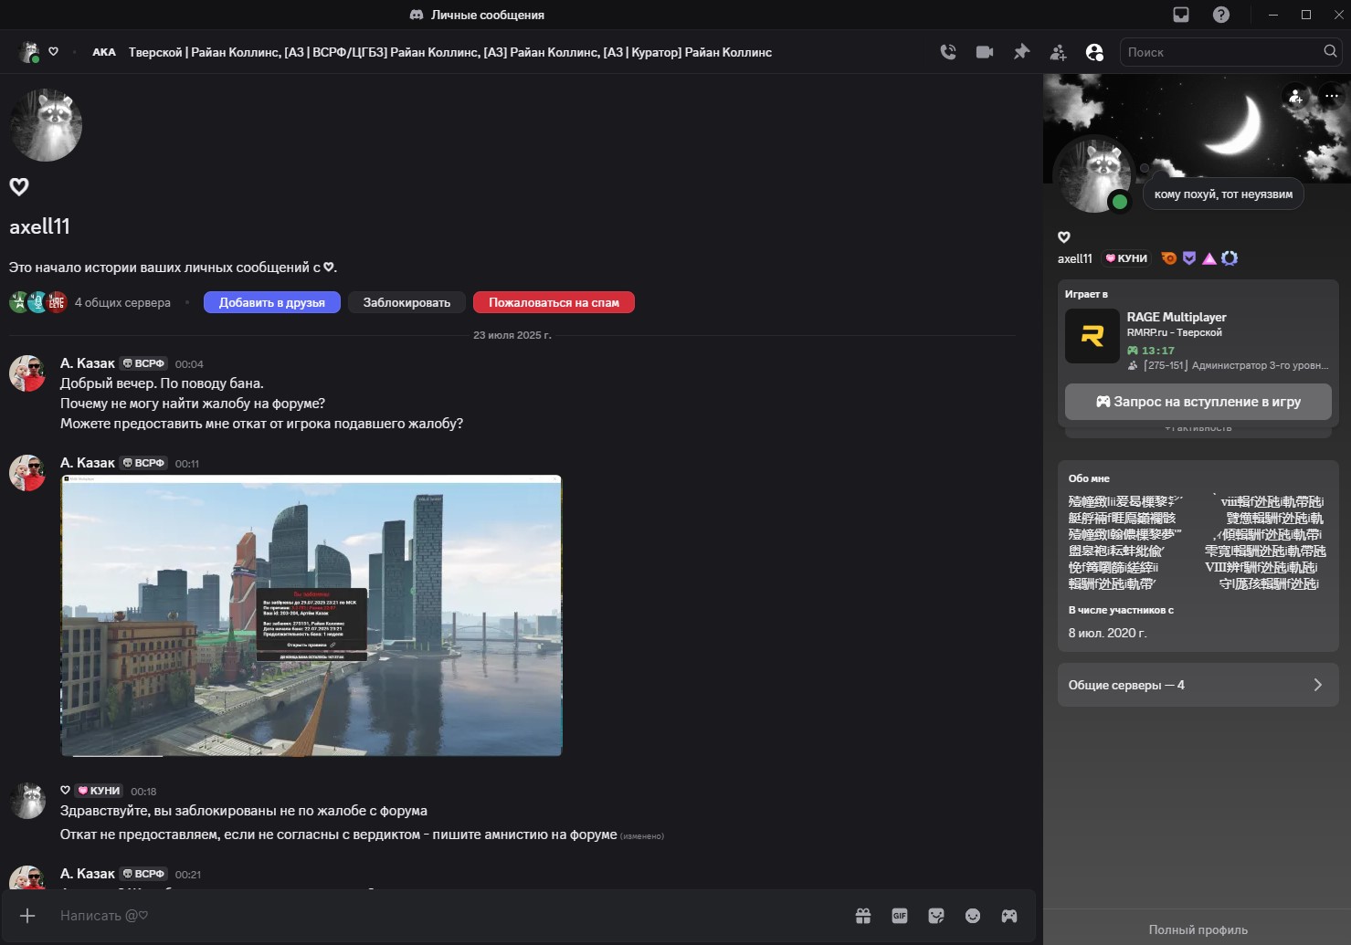Open the Help question mark icon
Viewport: 1351px width, 945px height.
coord(1221,15)
